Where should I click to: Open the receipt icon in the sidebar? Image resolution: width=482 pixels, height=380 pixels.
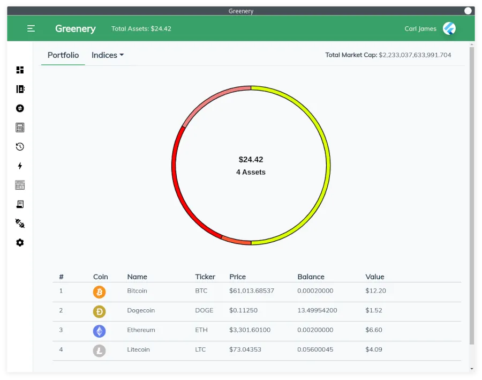click(x=20, y=204)
